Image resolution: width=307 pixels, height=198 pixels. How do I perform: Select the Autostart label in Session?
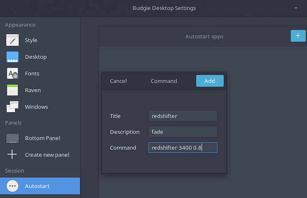(x=37, y=186)
